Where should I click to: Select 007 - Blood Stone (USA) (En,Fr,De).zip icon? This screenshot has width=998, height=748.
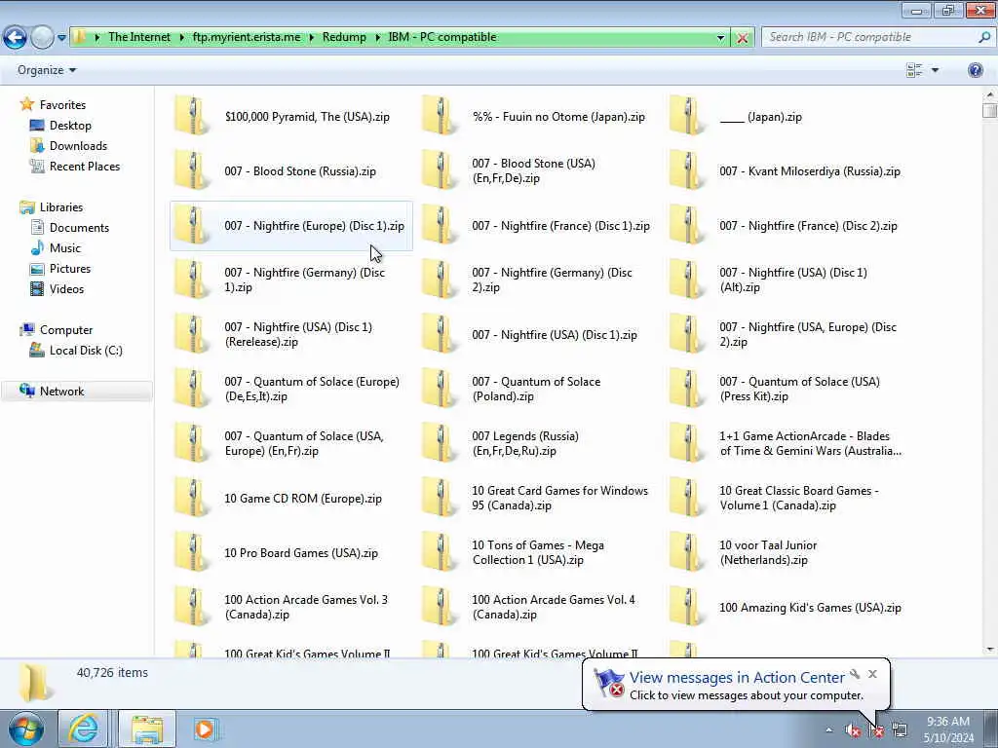pos(439,170)
